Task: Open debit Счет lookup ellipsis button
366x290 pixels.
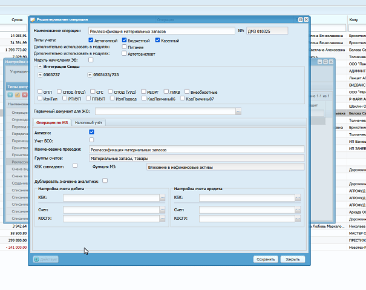Action: 162,210
